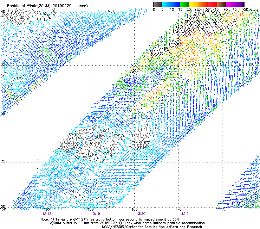
Task: Click longitude label 150
Action: (3, 209)
